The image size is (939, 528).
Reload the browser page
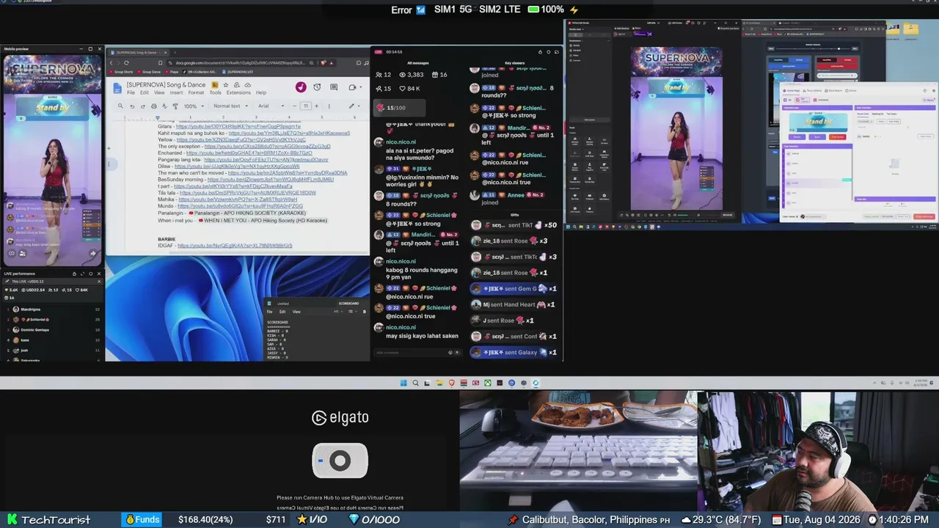pyautogui.click(x=126, y=63)
